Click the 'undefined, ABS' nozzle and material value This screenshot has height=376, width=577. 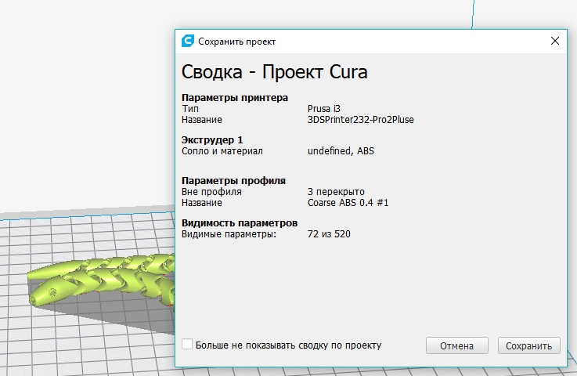coord(341,151)
